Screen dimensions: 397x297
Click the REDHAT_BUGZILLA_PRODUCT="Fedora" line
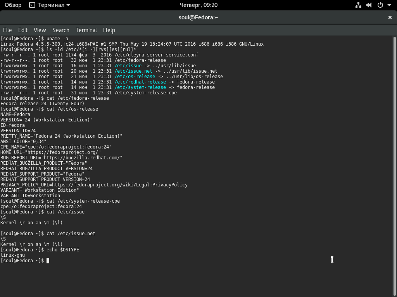[x=44, y=163]
